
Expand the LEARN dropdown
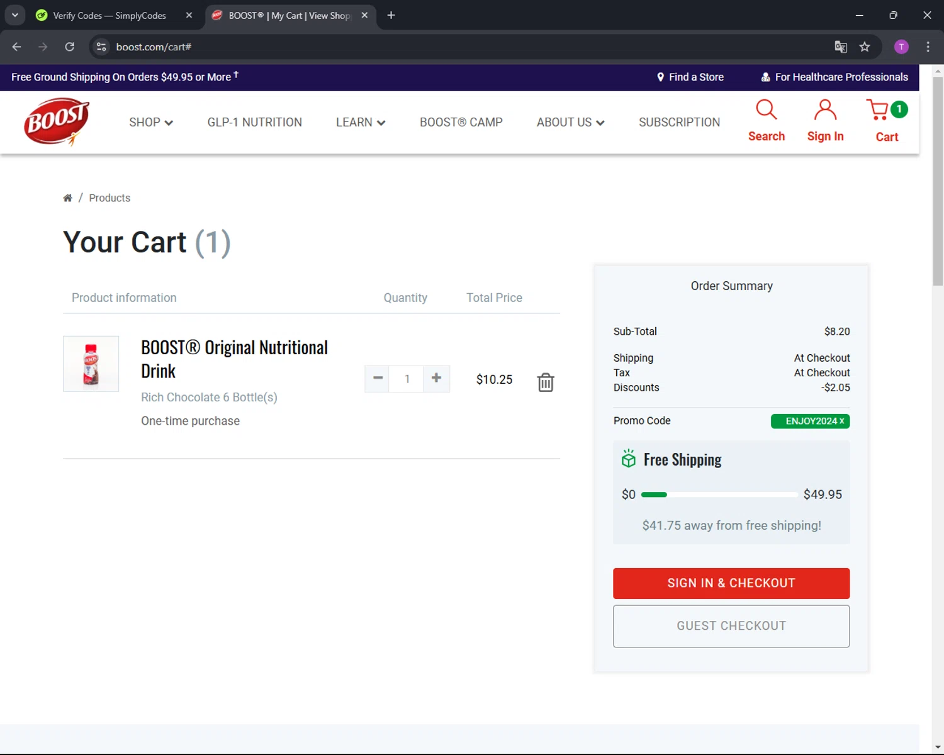click(361, 122)
